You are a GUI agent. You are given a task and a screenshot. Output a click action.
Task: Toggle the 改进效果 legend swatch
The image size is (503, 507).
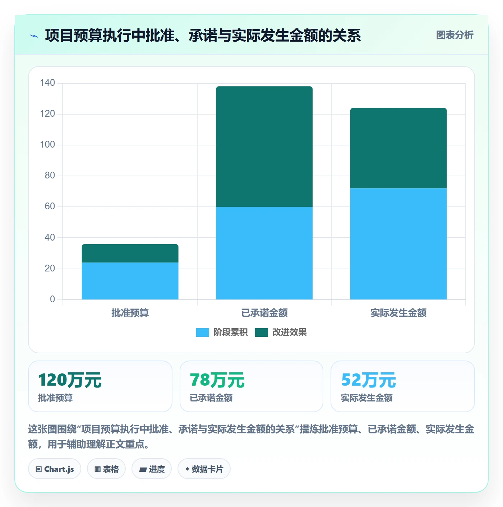[262, 332]
